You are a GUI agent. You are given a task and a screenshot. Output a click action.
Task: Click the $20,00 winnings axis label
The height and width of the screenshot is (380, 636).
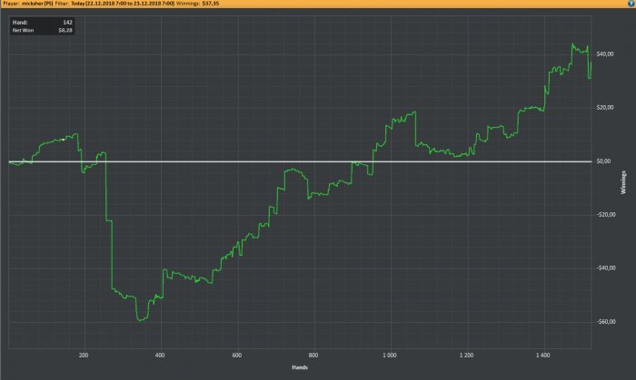click(x=605, y=108)
